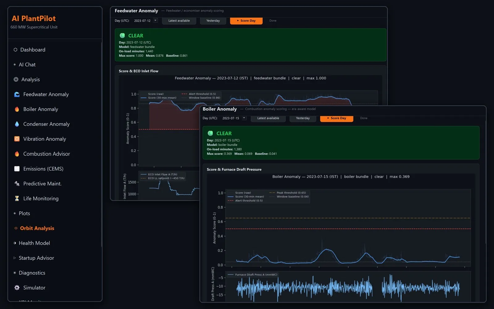This screenshot has height=309, width=494.
Task: Open the Simulator via its gear icon
Action: click(x=17, y=288)
